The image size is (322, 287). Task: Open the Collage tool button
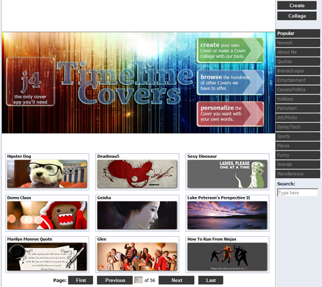click(x=297, y=16)
